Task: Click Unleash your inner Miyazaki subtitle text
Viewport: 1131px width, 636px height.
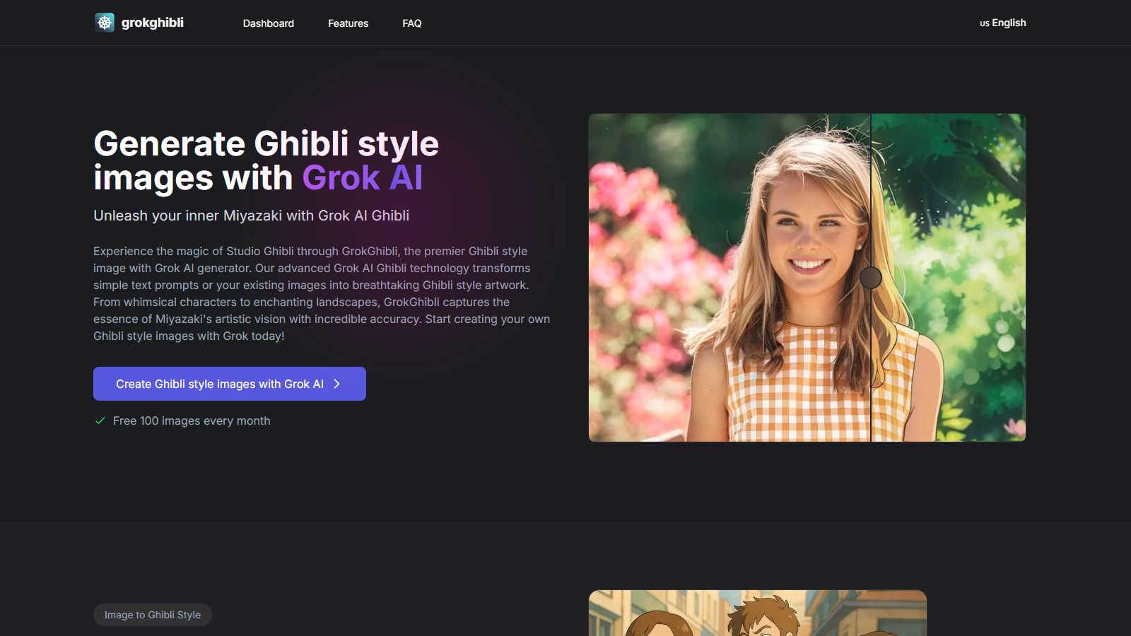Action: [252, 216]
